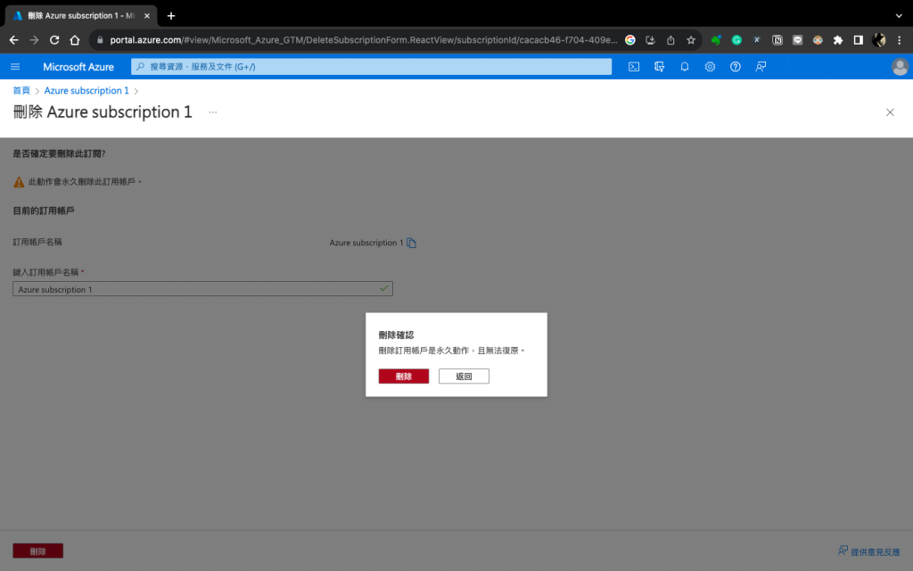Share this page using the share icon

(x=670, y=40)
